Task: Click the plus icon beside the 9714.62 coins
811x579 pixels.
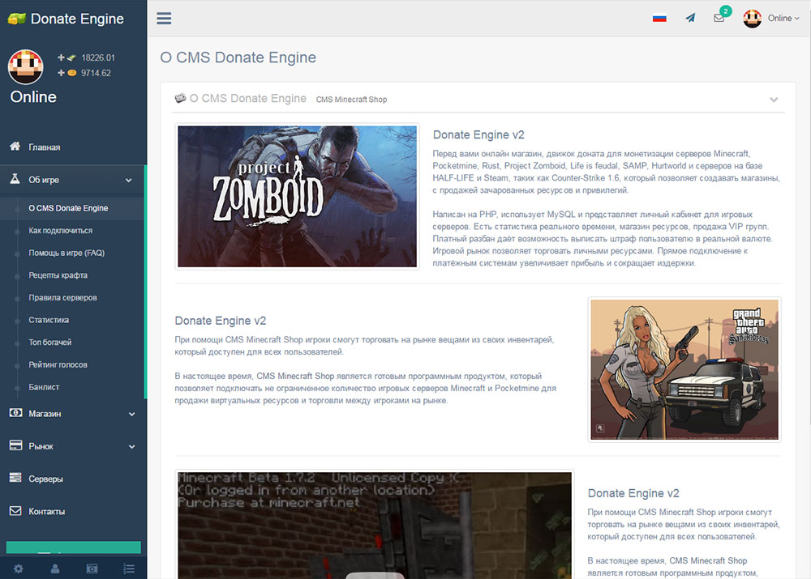Action: coord(61,73)
